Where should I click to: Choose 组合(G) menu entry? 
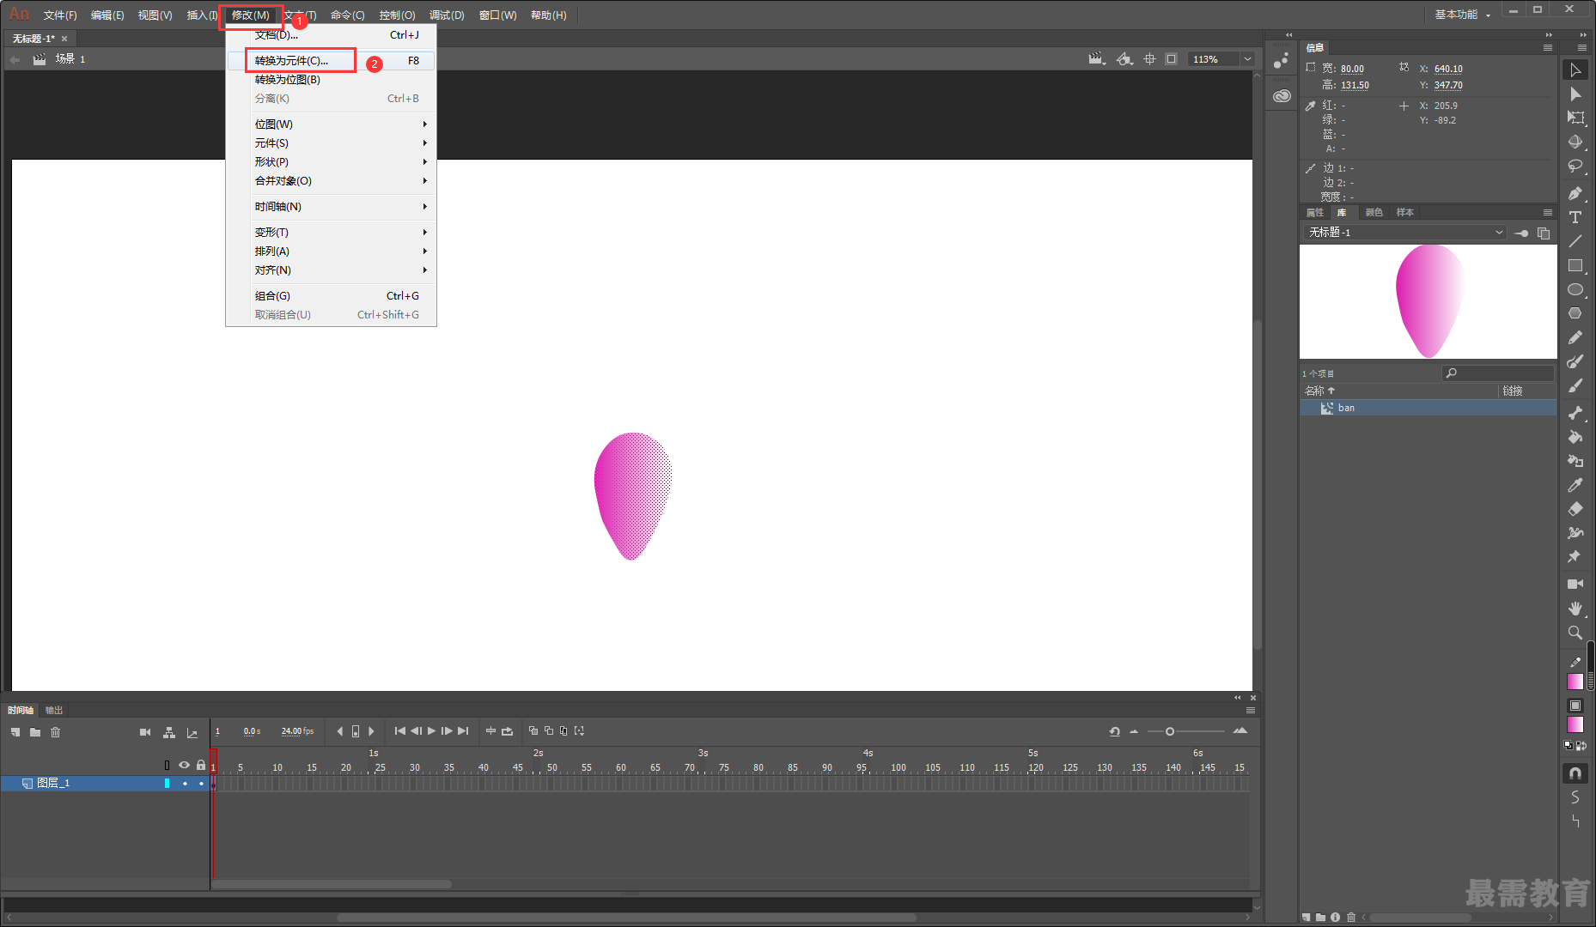tap(331, 296)
